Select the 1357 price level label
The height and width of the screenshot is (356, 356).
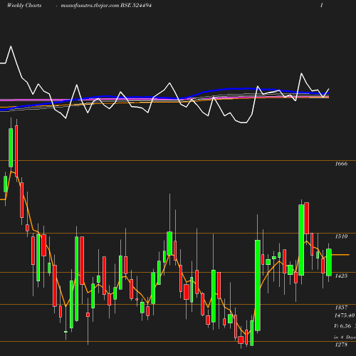pos(341,308)
